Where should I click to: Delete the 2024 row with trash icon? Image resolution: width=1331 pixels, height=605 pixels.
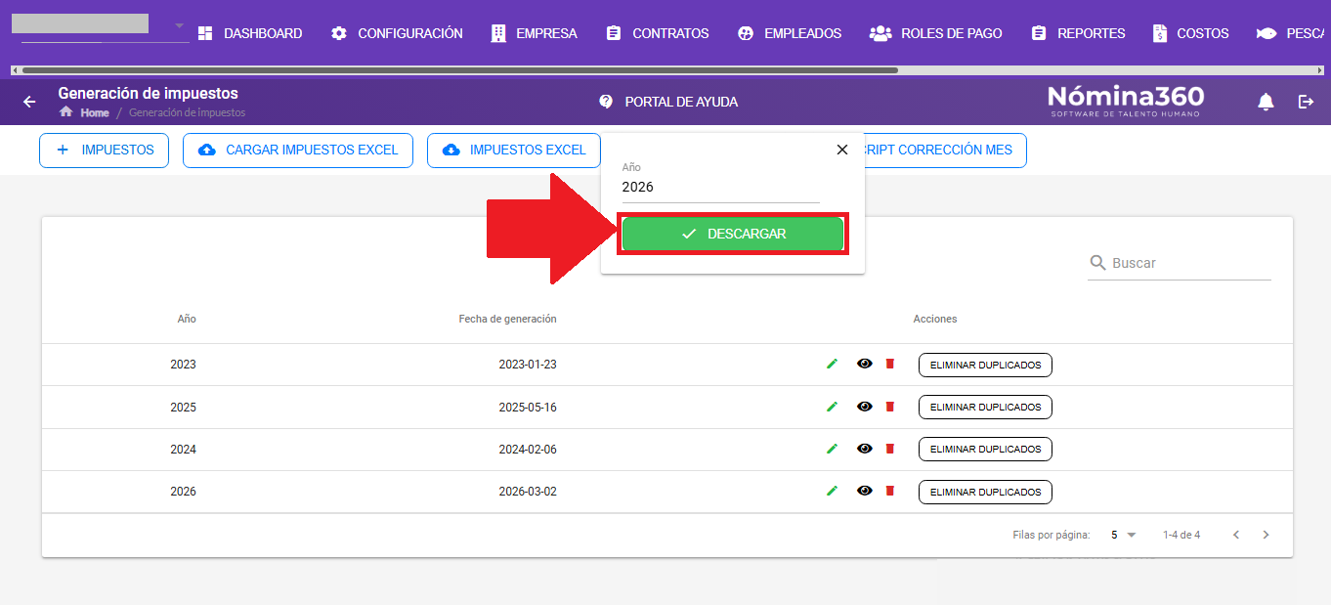pos(889,449)
